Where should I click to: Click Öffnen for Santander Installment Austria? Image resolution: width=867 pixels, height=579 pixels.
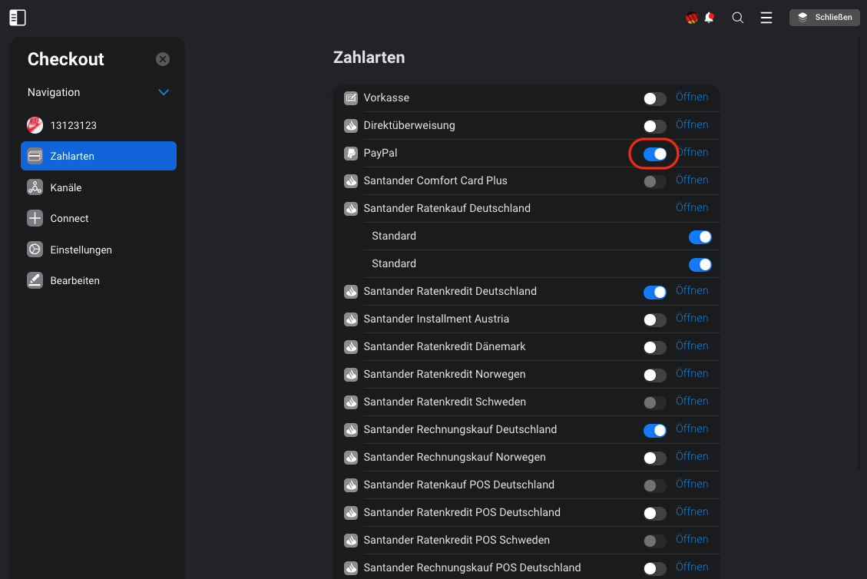tap(692, 319)
